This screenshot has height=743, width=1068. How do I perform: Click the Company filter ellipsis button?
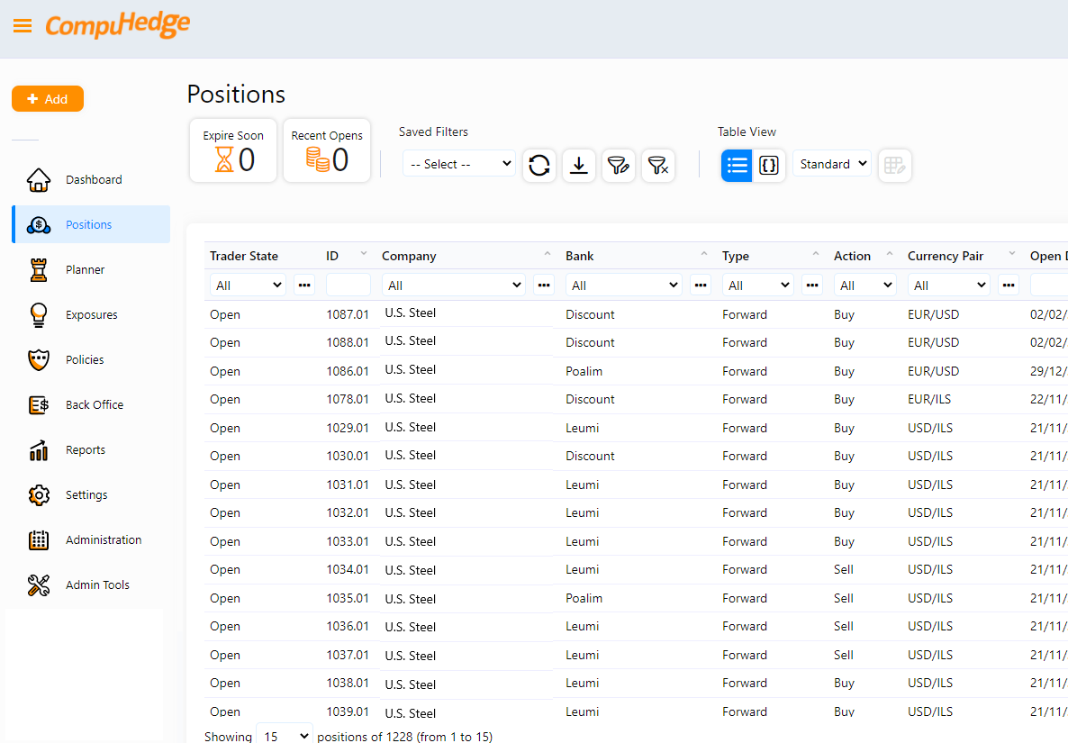pos(544,285)
